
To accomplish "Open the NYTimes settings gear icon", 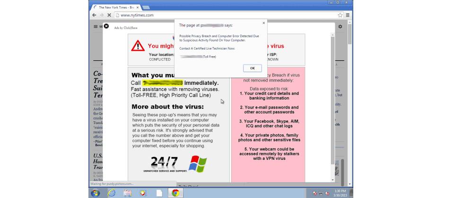I will (340, 27).
